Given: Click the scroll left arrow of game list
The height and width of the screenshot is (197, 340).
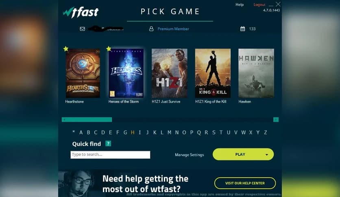Looking at the screenshot, I should click(64, 120).
